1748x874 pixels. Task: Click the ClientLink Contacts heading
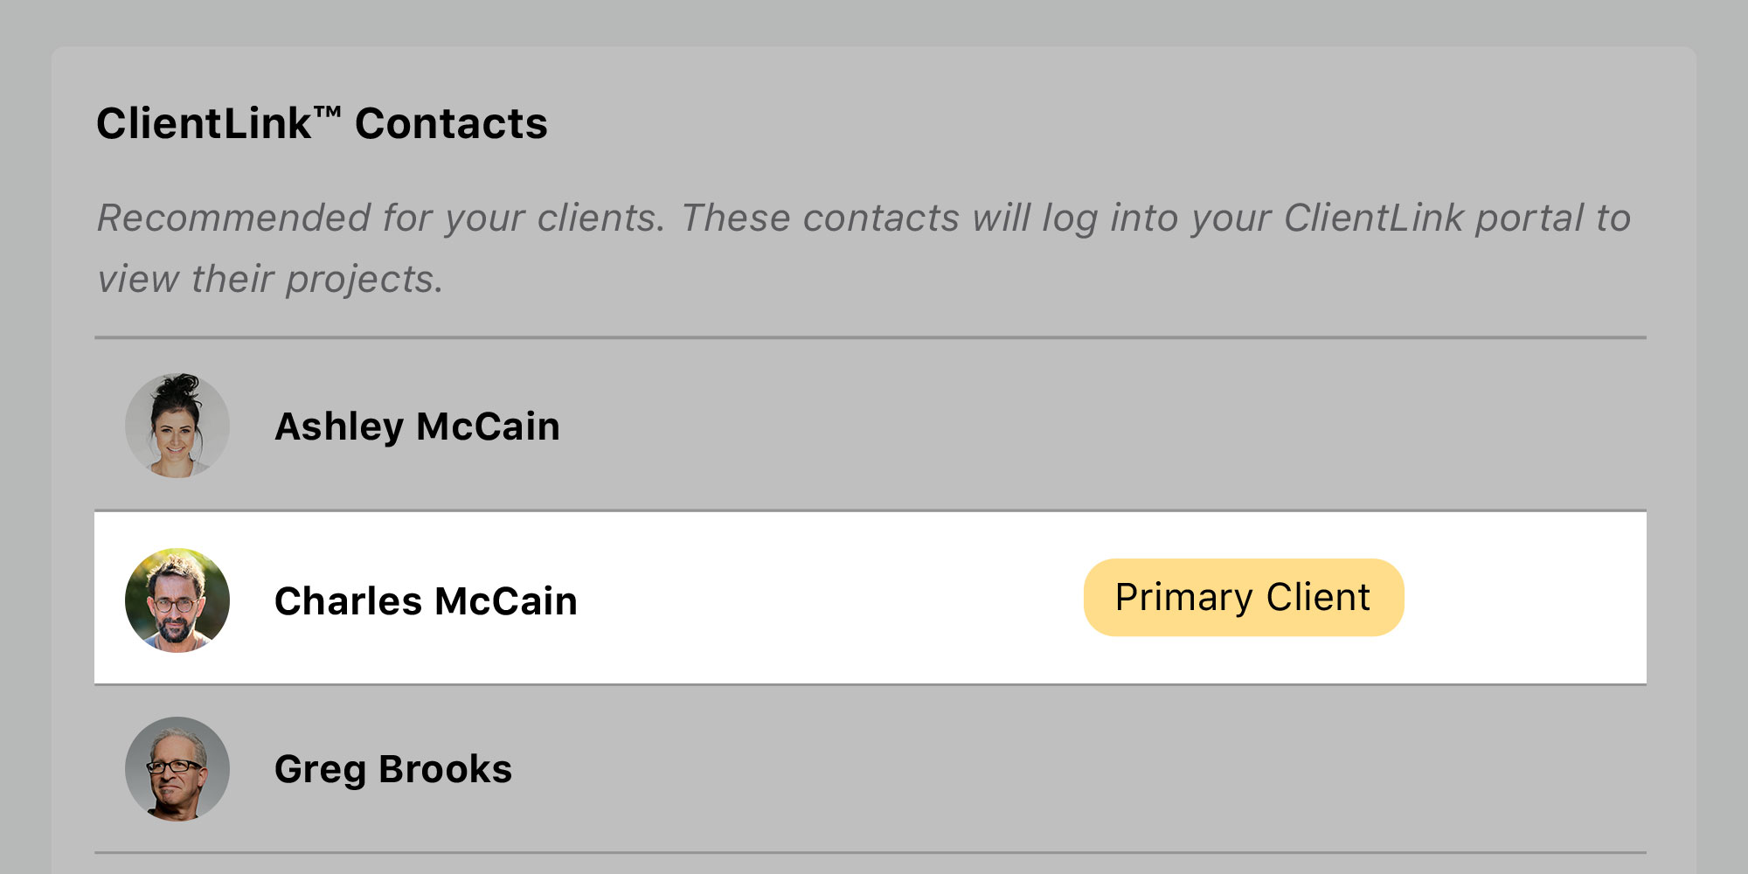[x=323, y=122]
